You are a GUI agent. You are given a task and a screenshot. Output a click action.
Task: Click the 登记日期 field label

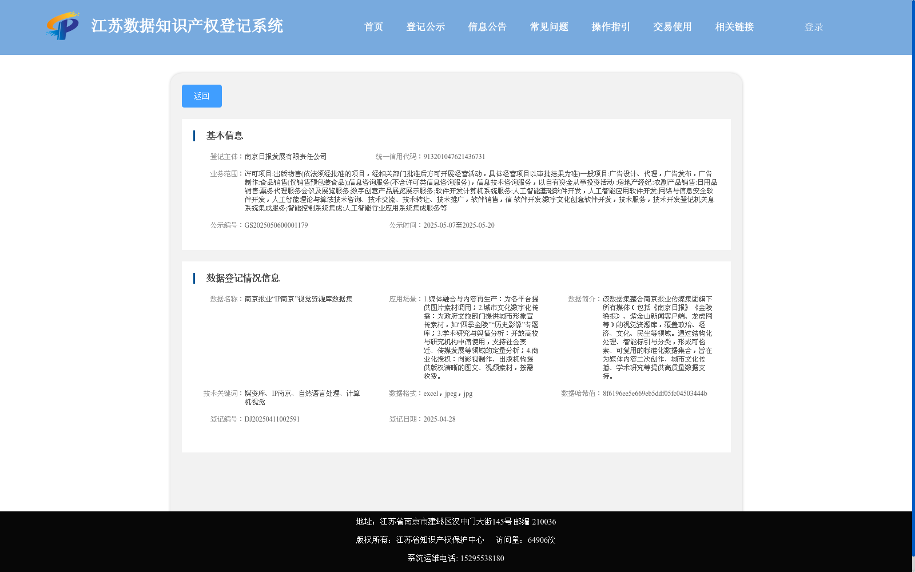point(406,419)
